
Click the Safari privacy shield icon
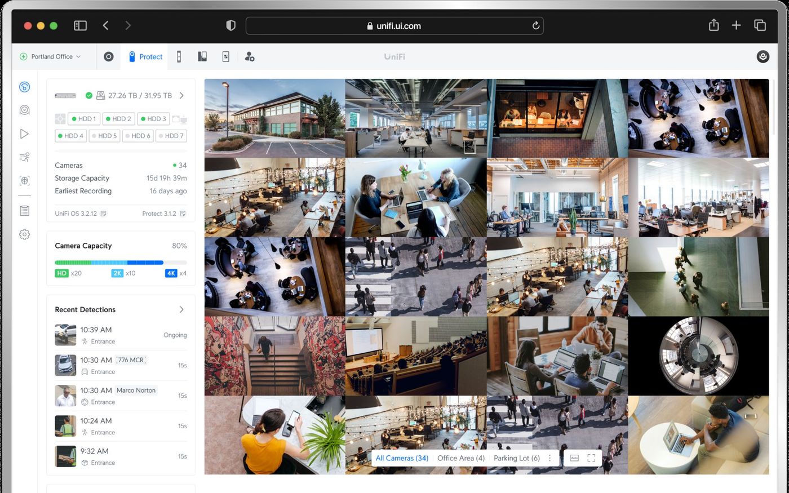(x=231, y=25)
